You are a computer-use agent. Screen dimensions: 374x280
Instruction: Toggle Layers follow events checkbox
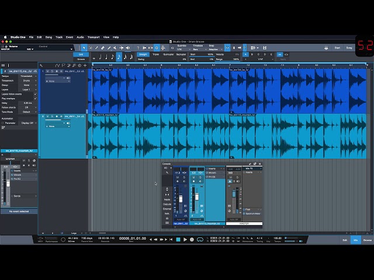[35, 94]
